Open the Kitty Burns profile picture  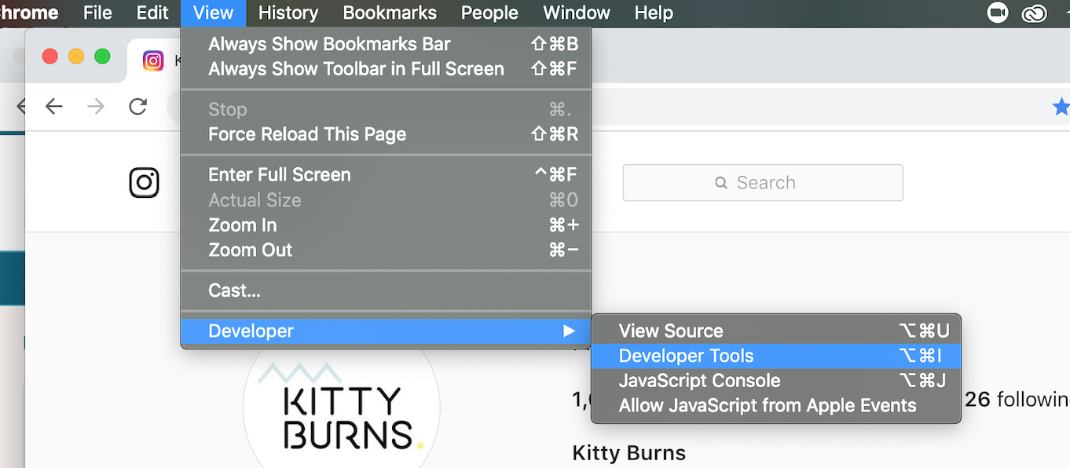coord(342,407)
